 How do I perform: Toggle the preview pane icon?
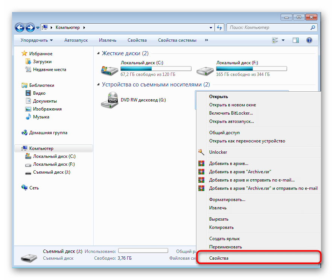296,40
